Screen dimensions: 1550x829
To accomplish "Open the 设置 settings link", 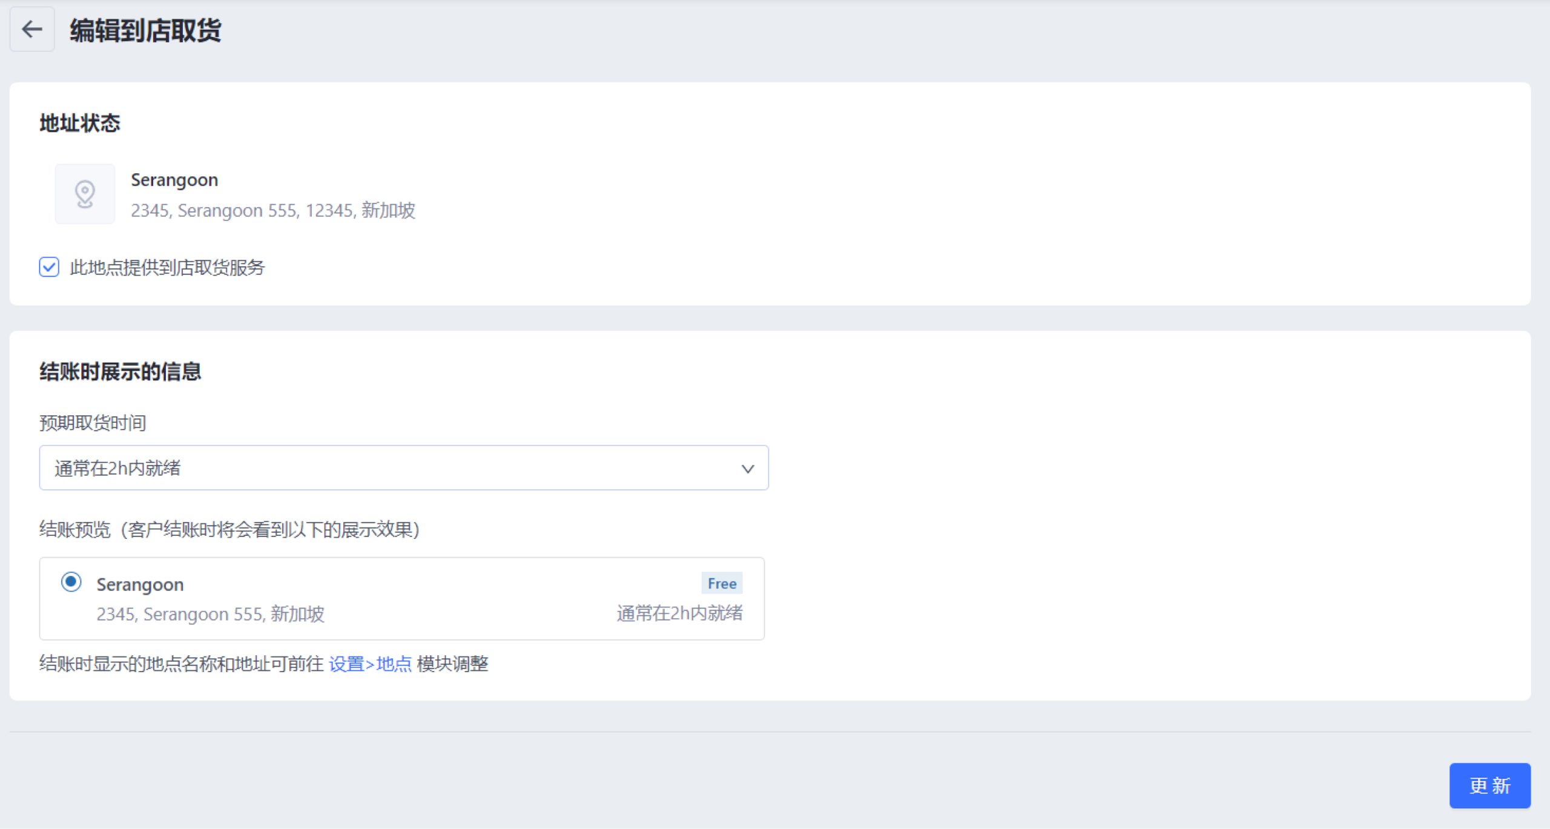I will coord(346,664).
